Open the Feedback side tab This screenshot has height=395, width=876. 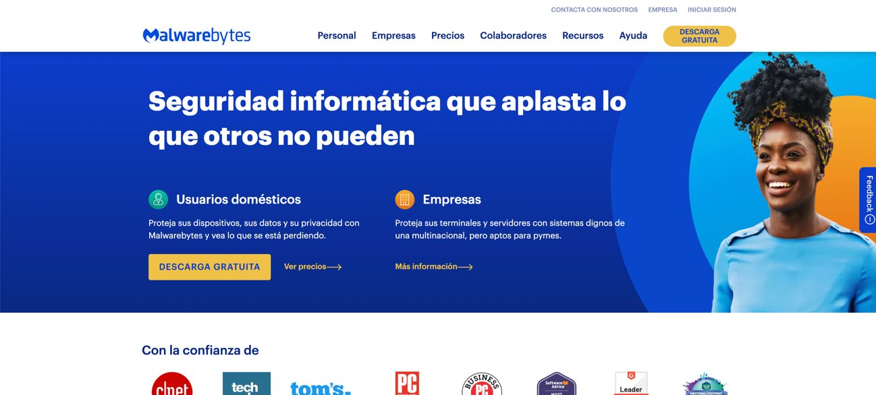[x=868, y=200]
